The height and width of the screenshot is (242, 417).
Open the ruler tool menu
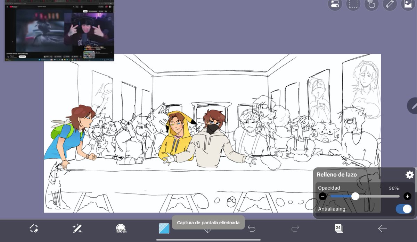pyautogui.click(x=390, y=4)
